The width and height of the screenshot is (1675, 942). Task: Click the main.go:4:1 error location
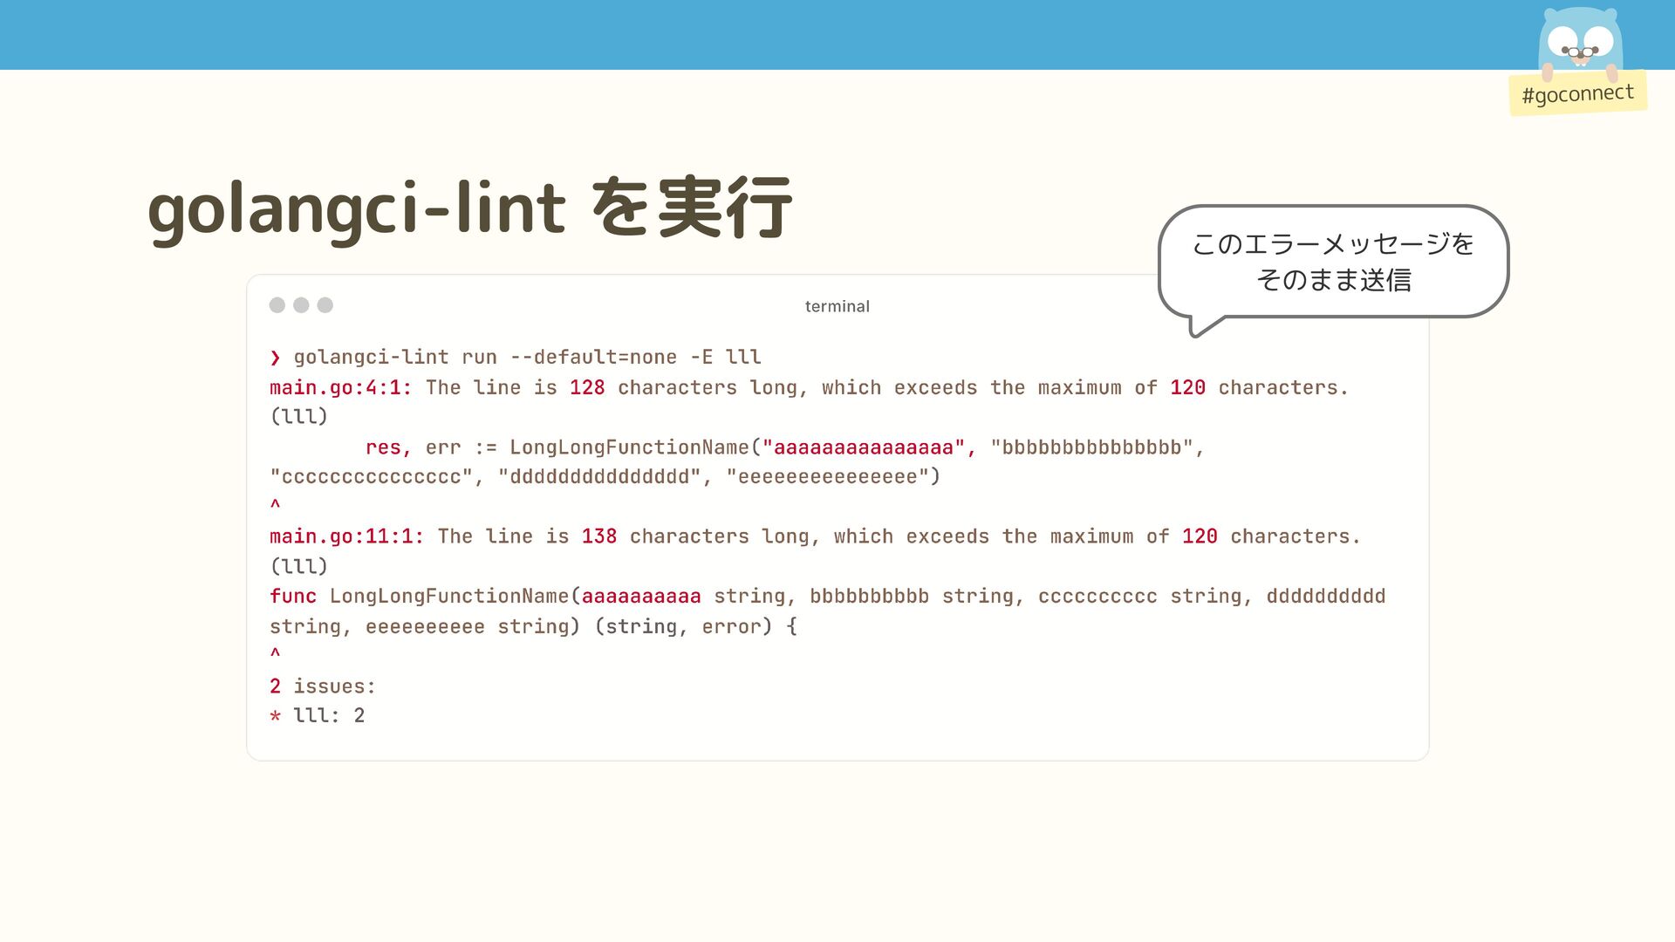340,387
